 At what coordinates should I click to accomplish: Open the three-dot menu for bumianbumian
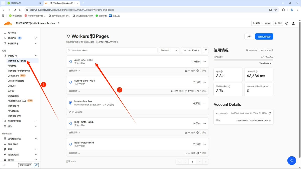pos(204,103)
